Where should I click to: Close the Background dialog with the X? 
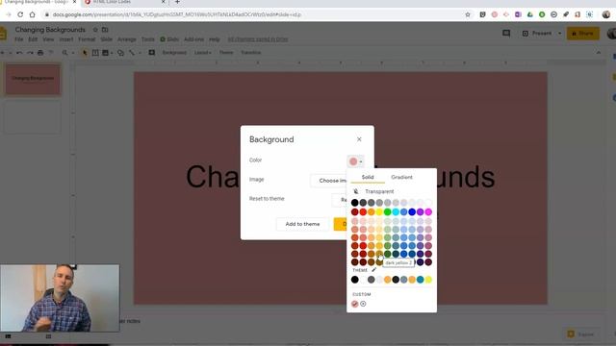pos(359,139)
